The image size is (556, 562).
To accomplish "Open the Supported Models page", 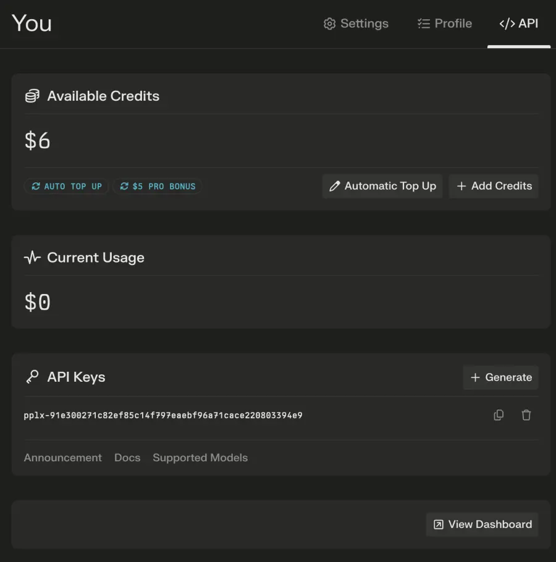I will point(200,458).
